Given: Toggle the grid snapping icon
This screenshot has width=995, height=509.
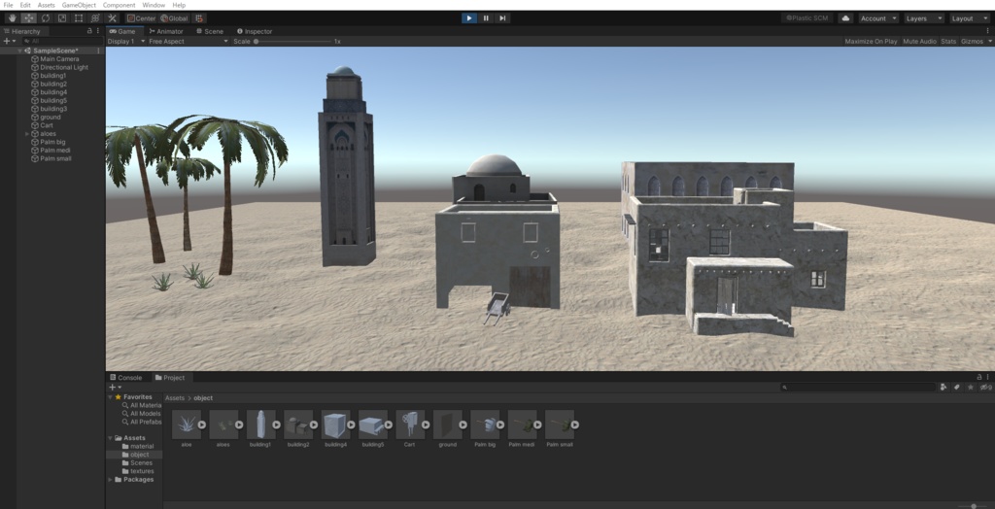Looking at the screenshot, I should pyautogui.click(x=199, y=18).
